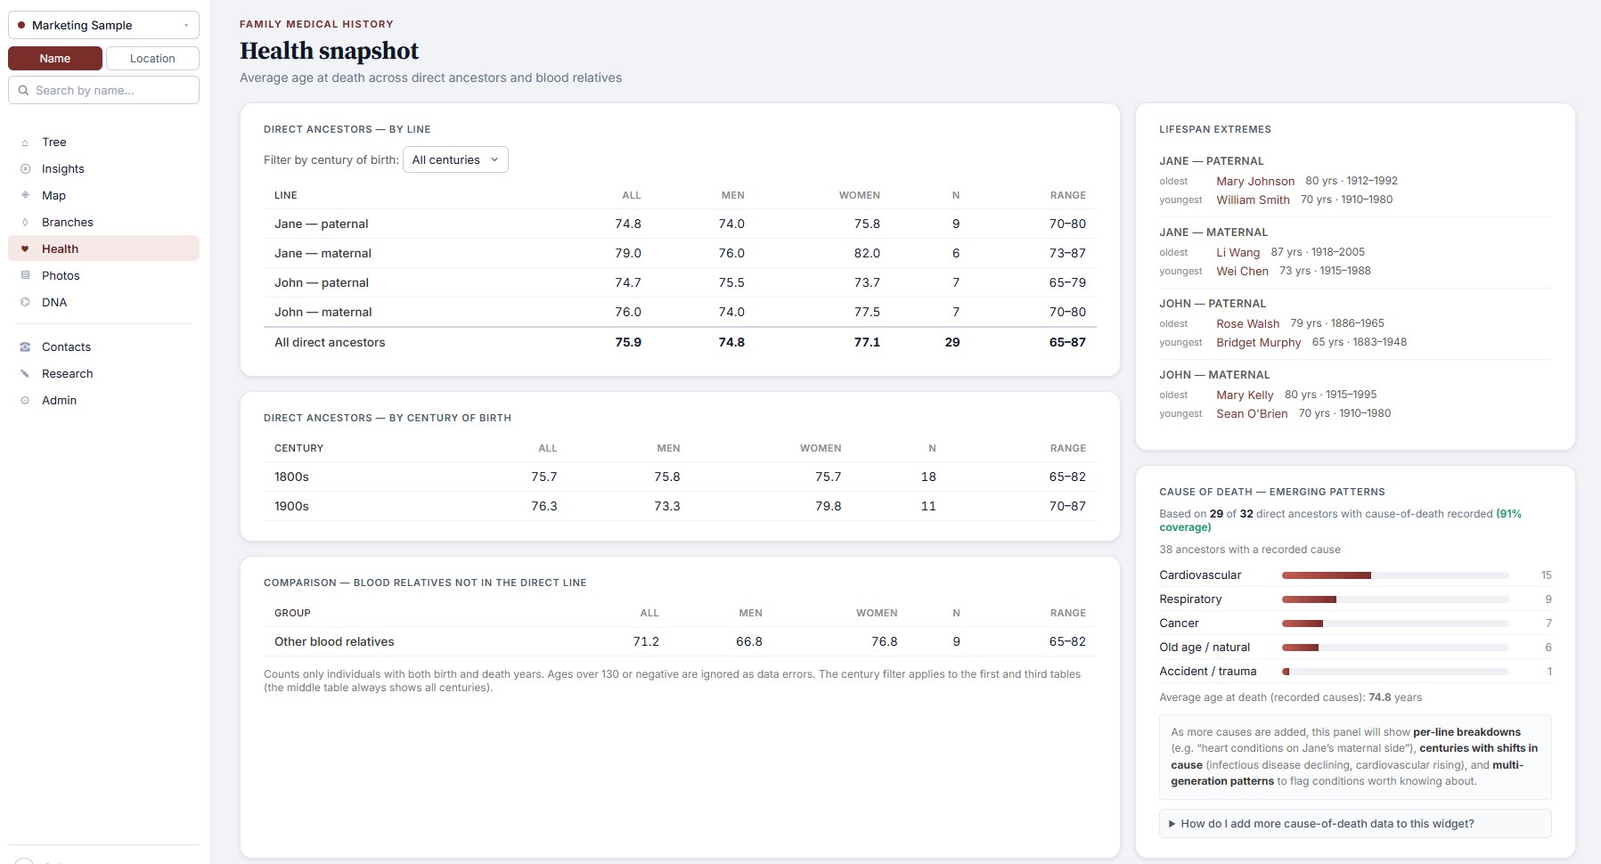Focus the Search by name field
The image size is (1601, 864).
pyautogui.click(x=103, y=90)
